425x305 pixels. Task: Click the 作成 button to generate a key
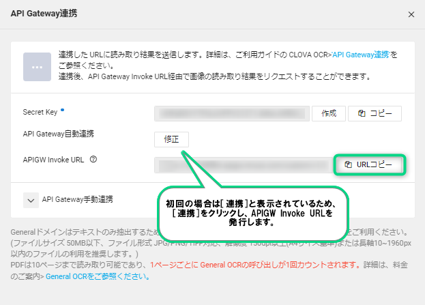click(x=328, y=114)
